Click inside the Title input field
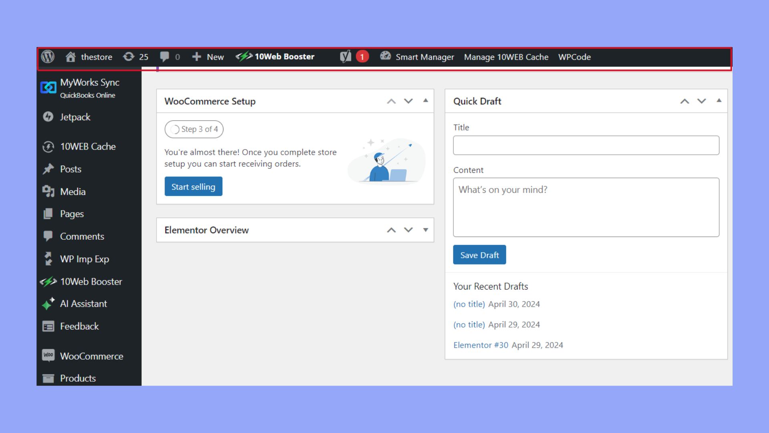The image size is (769, 433). (586, 145)
